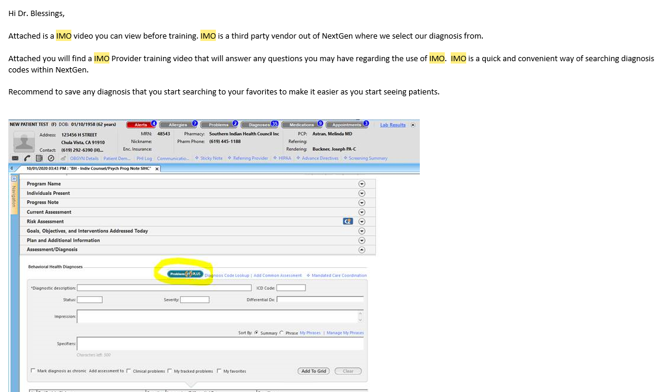Click the Impression text box
663x392 pixels.
click(218, 317)
